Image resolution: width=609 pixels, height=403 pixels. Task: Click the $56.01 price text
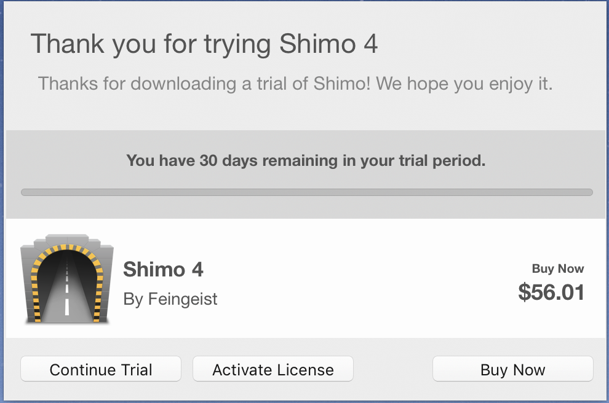551,292
